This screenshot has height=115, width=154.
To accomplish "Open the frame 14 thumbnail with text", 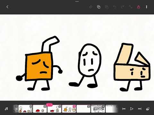I will coord(98,109).
